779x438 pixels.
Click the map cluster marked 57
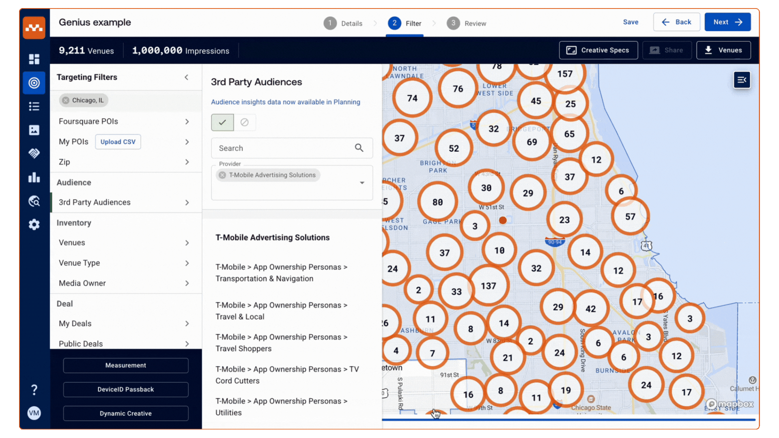[x=630, y=217]
